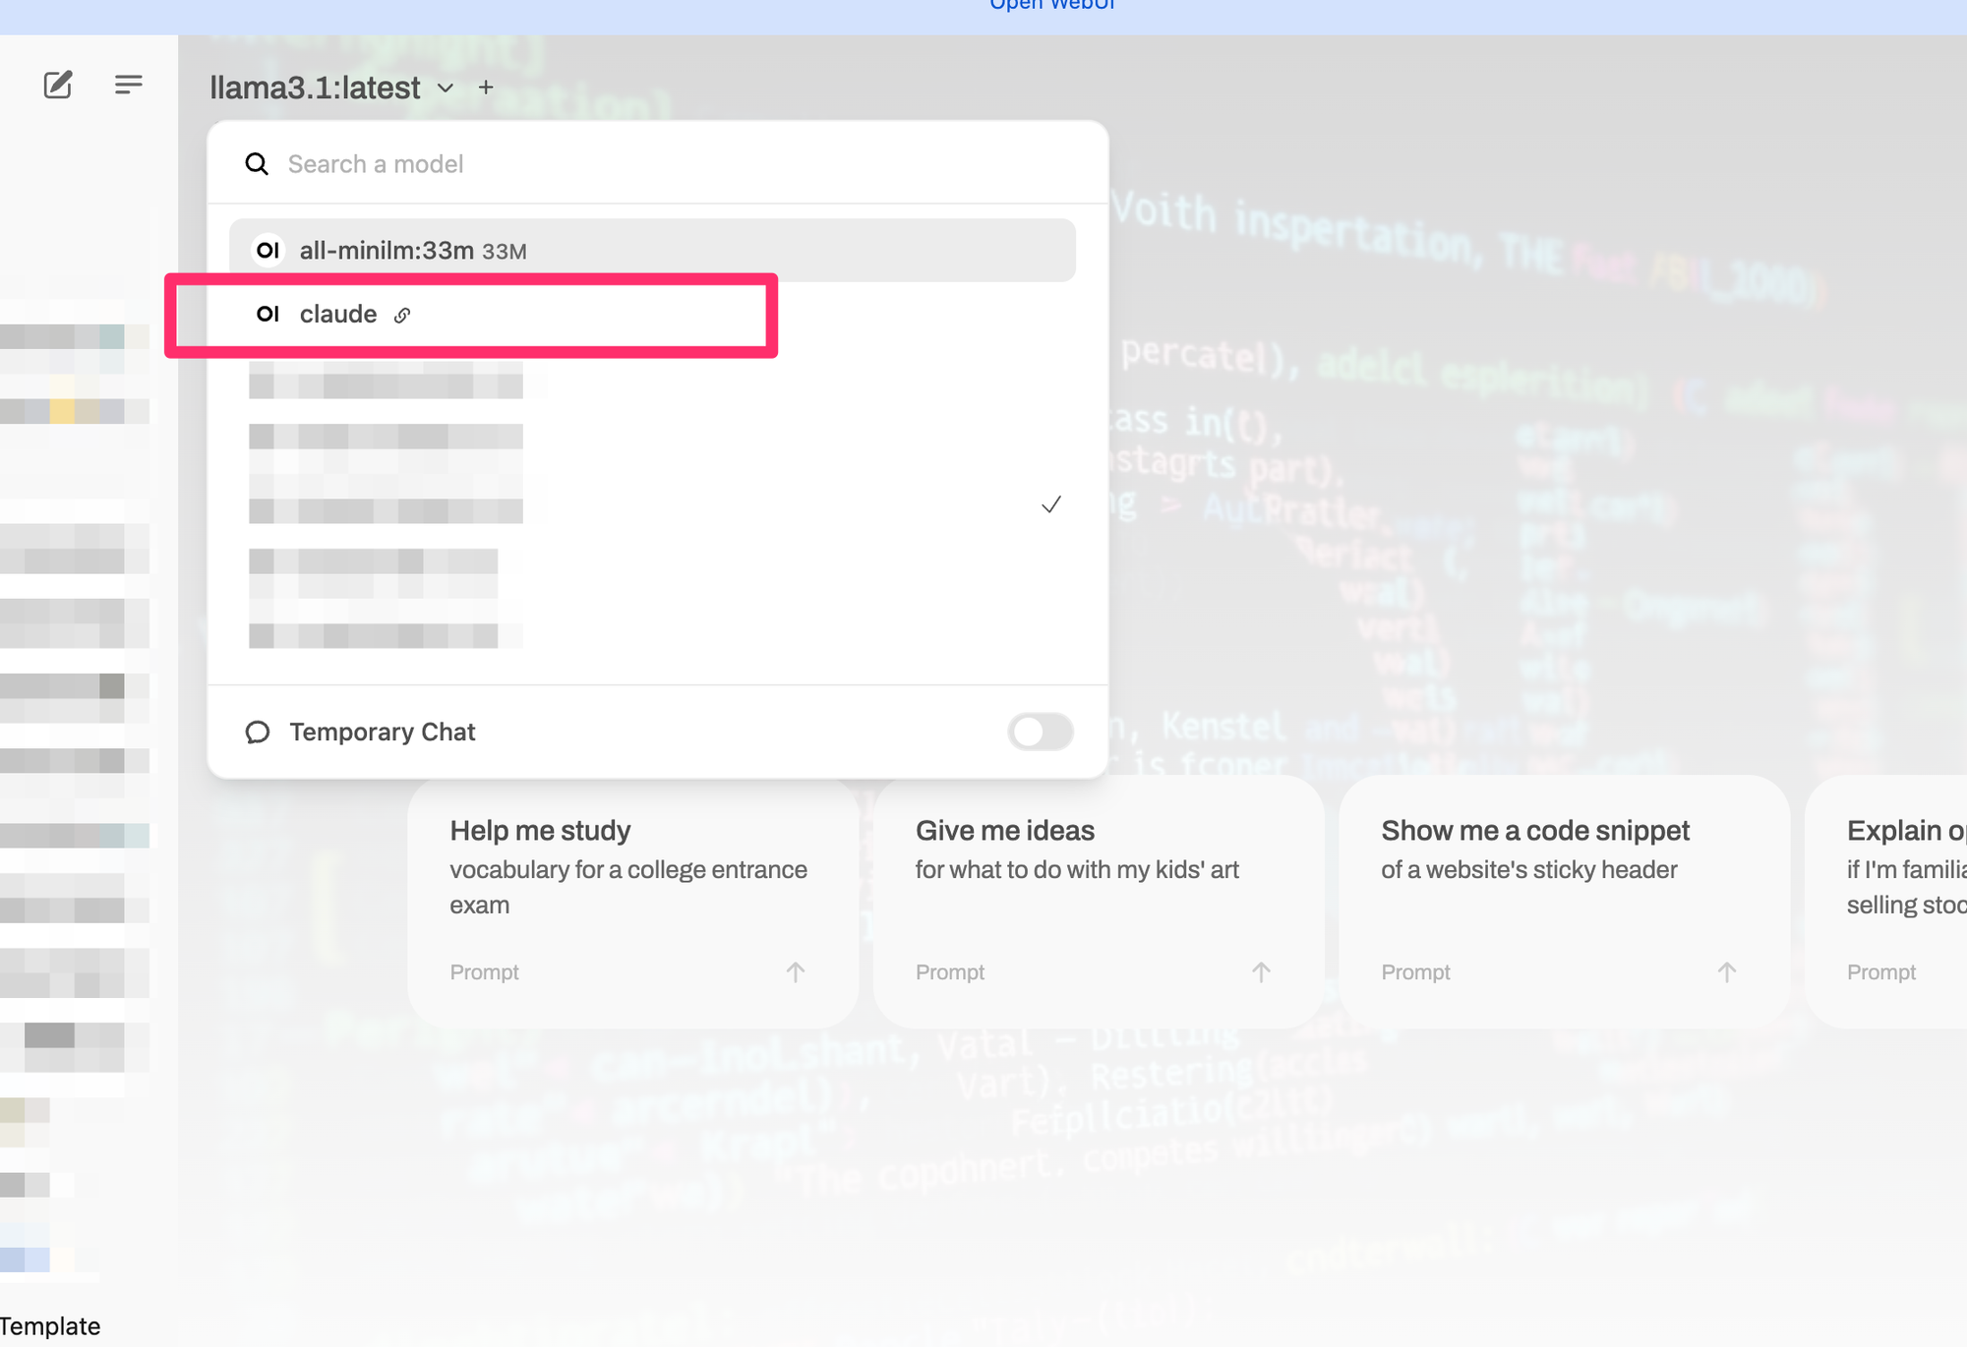Select the claude model entry

coord(338,315)
